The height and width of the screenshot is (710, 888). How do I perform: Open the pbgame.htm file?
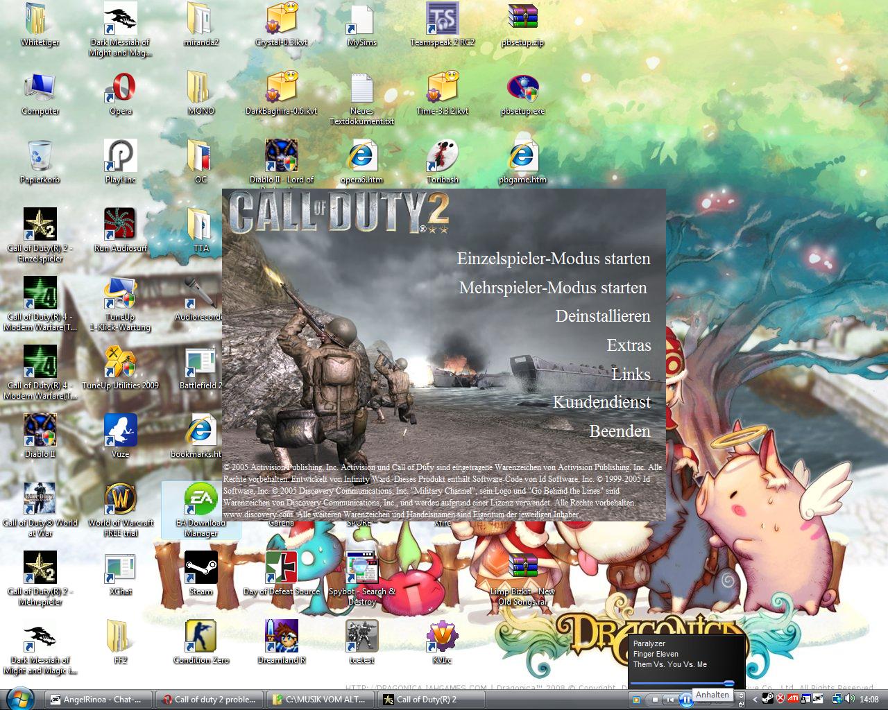coord(522,162)
